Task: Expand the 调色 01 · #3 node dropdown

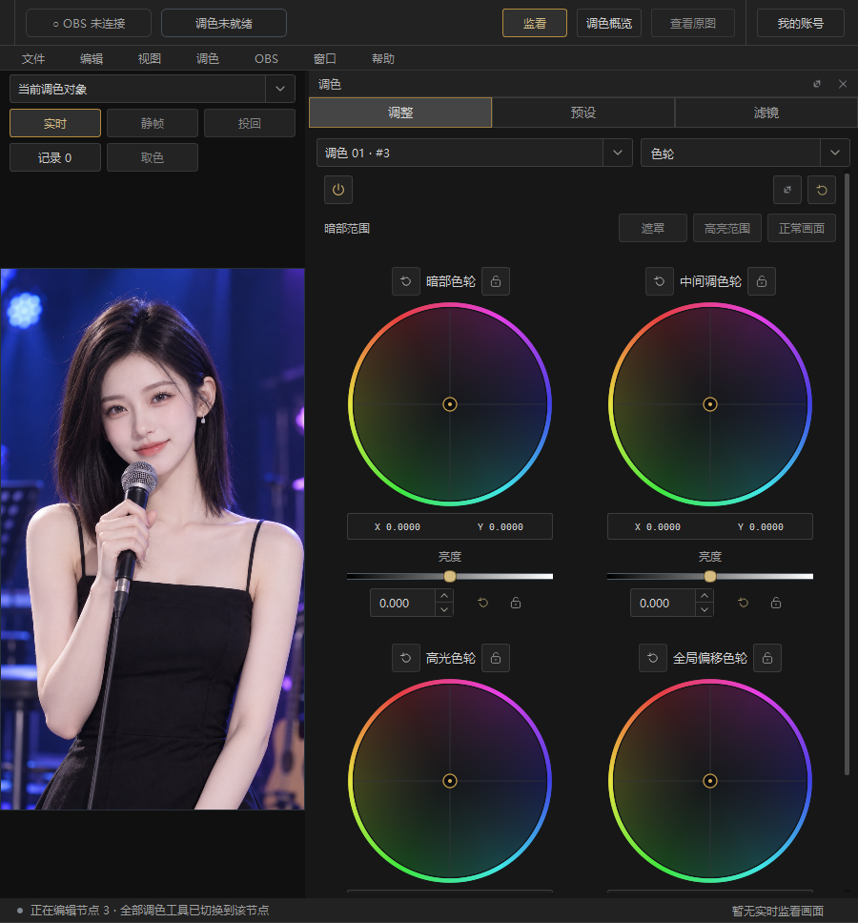Action: click(x=475, y=154)
